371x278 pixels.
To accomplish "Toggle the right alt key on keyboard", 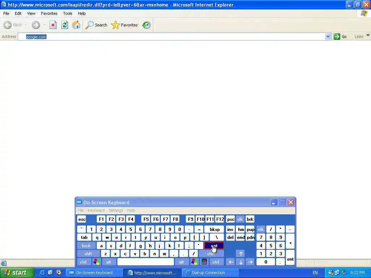I will point(182,262).
